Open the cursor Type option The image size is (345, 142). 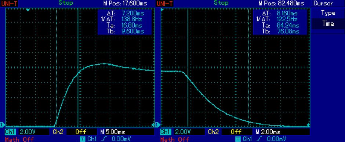click(x=328, y=13)
